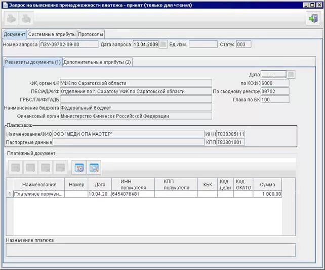Click the КБК column header
Viewport: 325px width, 270px height.
[208, 185]
